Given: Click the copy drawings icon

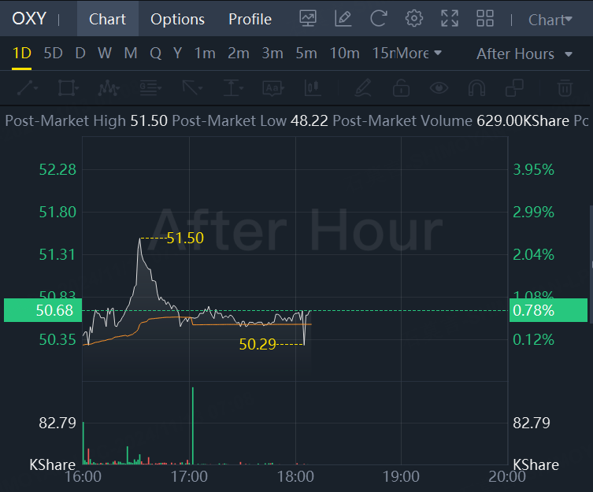Looking at the screenshot, I should (514, 88).
